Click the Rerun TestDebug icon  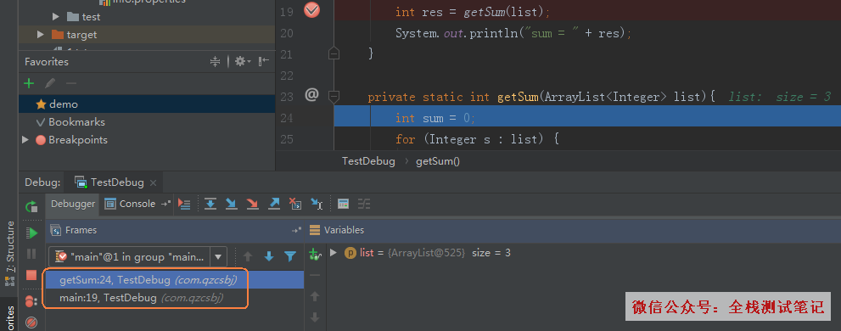(x=31, y=206)
